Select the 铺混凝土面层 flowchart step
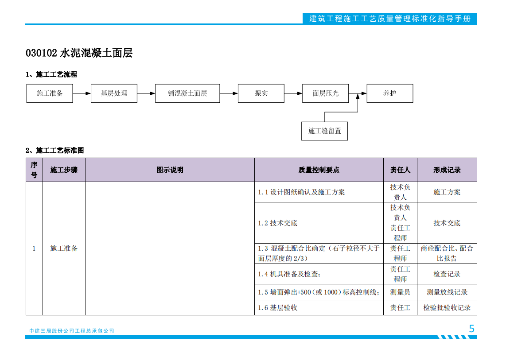 point(187,93)
